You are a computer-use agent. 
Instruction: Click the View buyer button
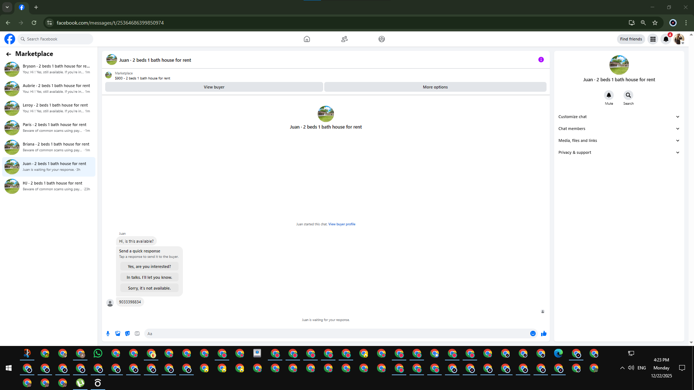pos(214,87)
